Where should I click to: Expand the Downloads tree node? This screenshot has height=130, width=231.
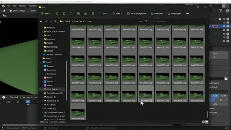tap(42, 74)
